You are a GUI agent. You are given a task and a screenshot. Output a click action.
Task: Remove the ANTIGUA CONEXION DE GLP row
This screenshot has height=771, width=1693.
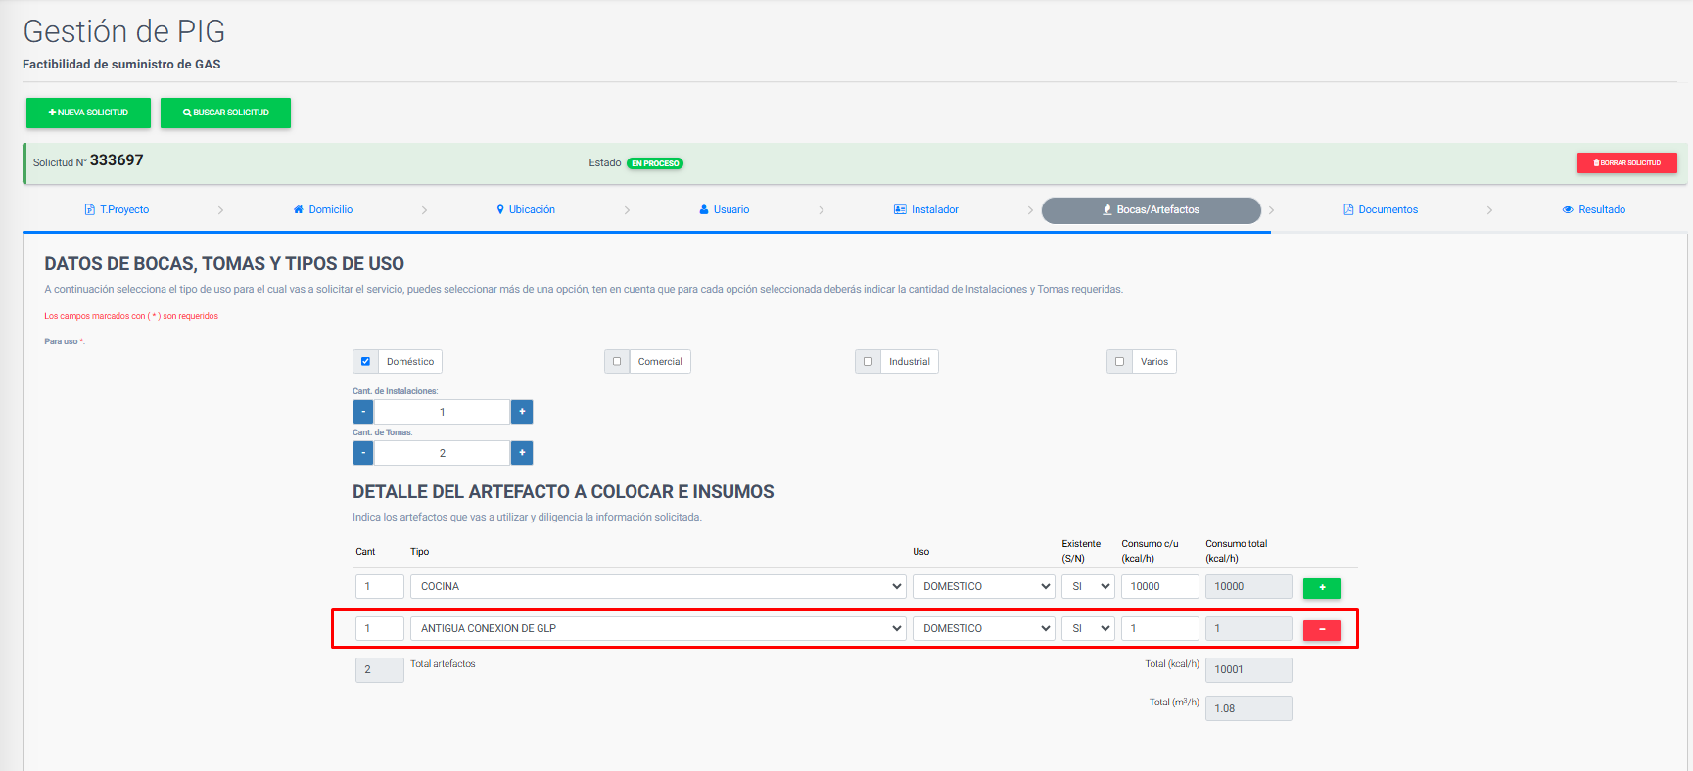pyautogui.click(x=1321, y=630)
